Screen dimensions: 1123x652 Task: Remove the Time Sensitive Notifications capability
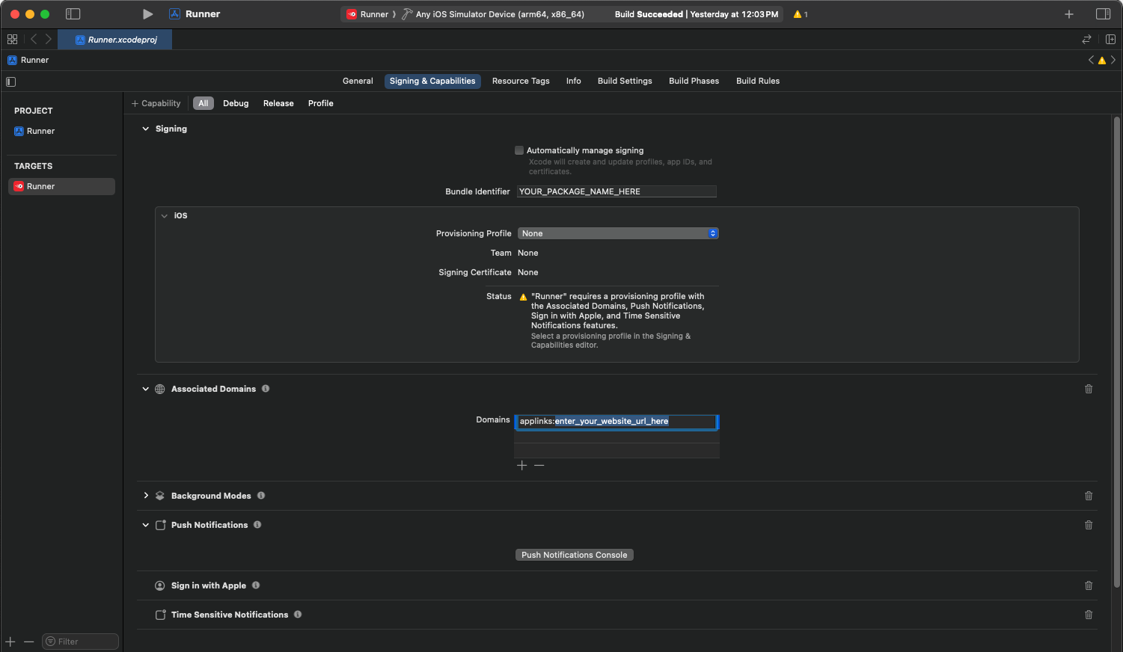[1089, 615]
